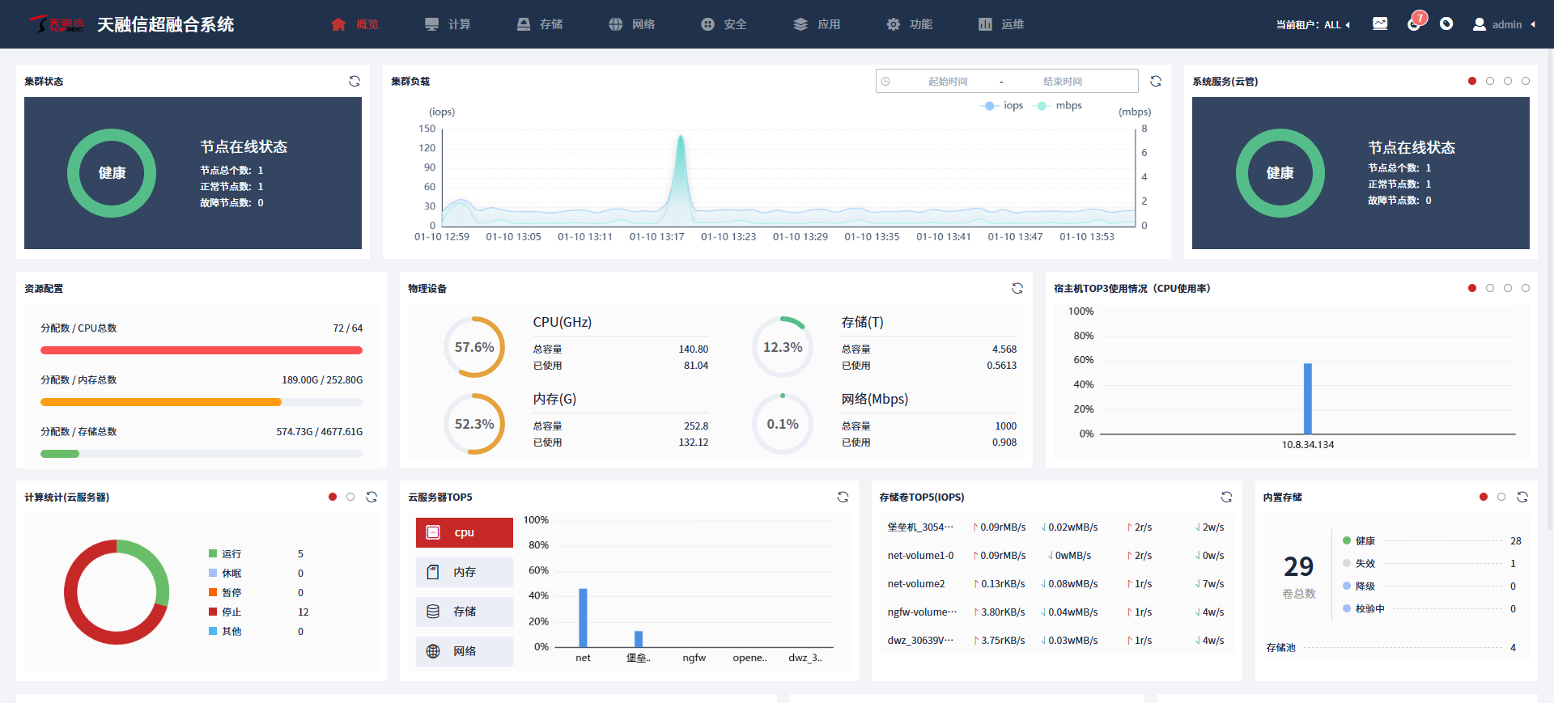Image resolution: width=1554 pixels, height=703 pixels.
Task: Open the admin user dropdown
Action: pos(1505,25)
